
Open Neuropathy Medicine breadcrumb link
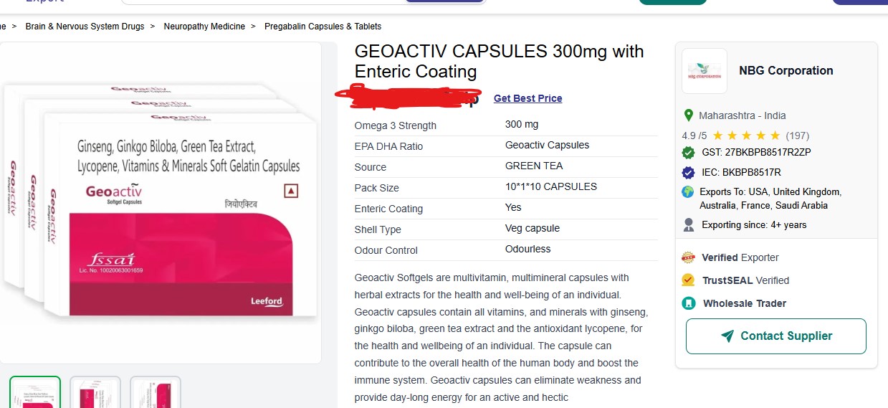204,27
